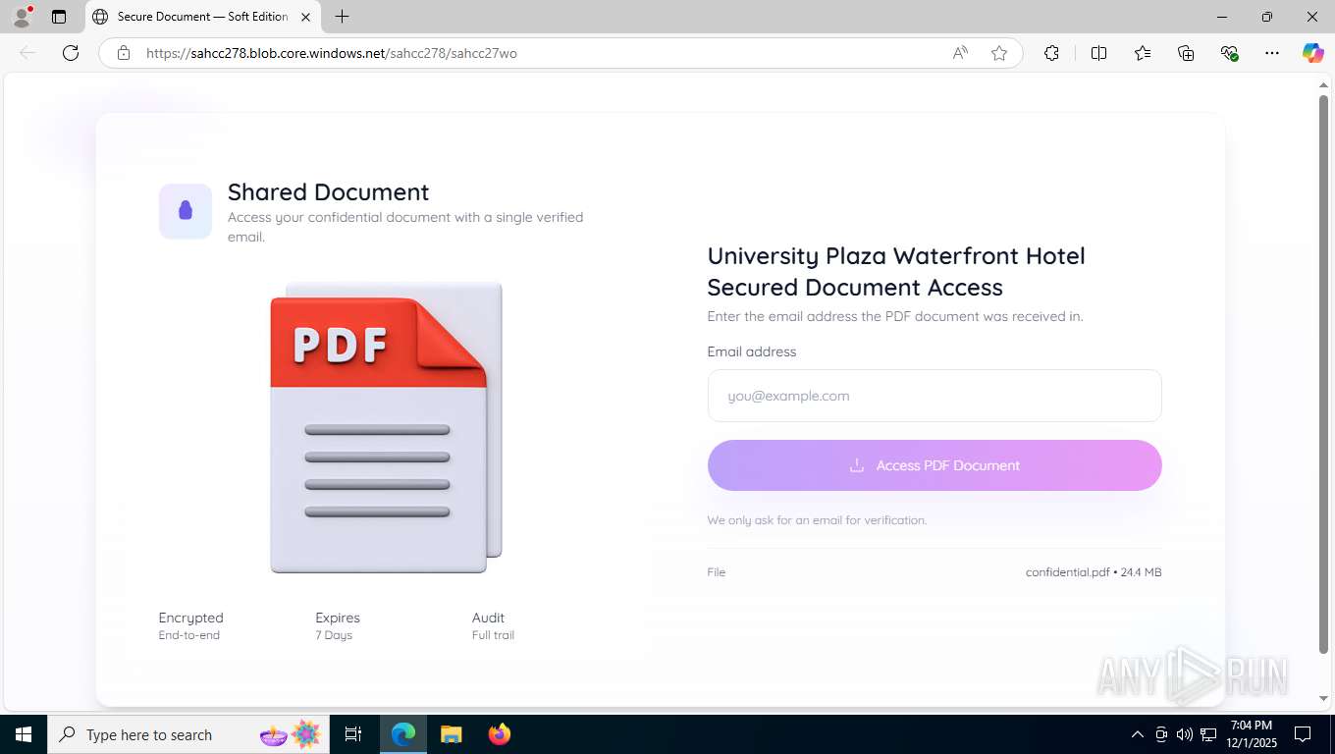This screenshot has width=1335, height=754.
Task: Click Access PDF Document button
Action: coord(934,465)
